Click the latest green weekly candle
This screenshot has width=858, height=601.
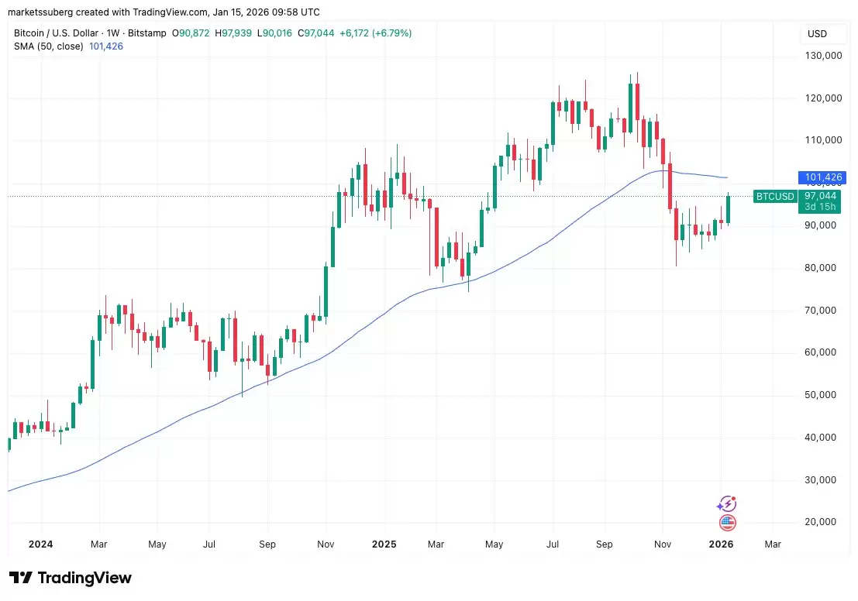729,209
